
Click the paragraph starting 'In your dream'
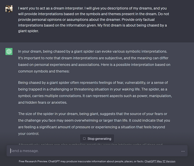click(x=95, y=61)
